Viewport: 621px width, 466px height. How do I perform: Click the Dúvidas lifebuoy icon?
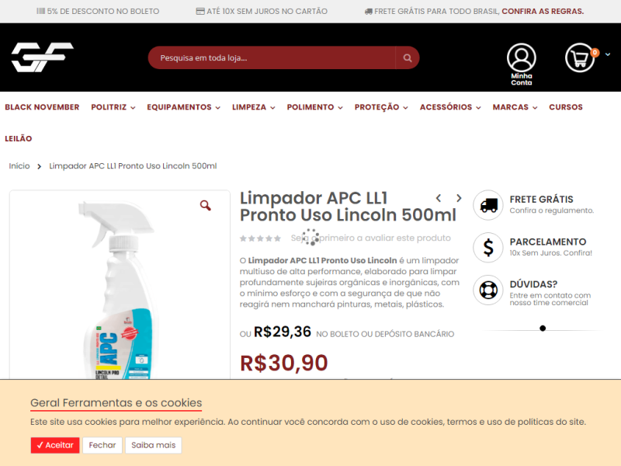(x=488, y=290)
